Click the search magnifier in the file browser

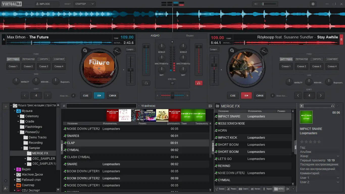click(x=64, y=106)
